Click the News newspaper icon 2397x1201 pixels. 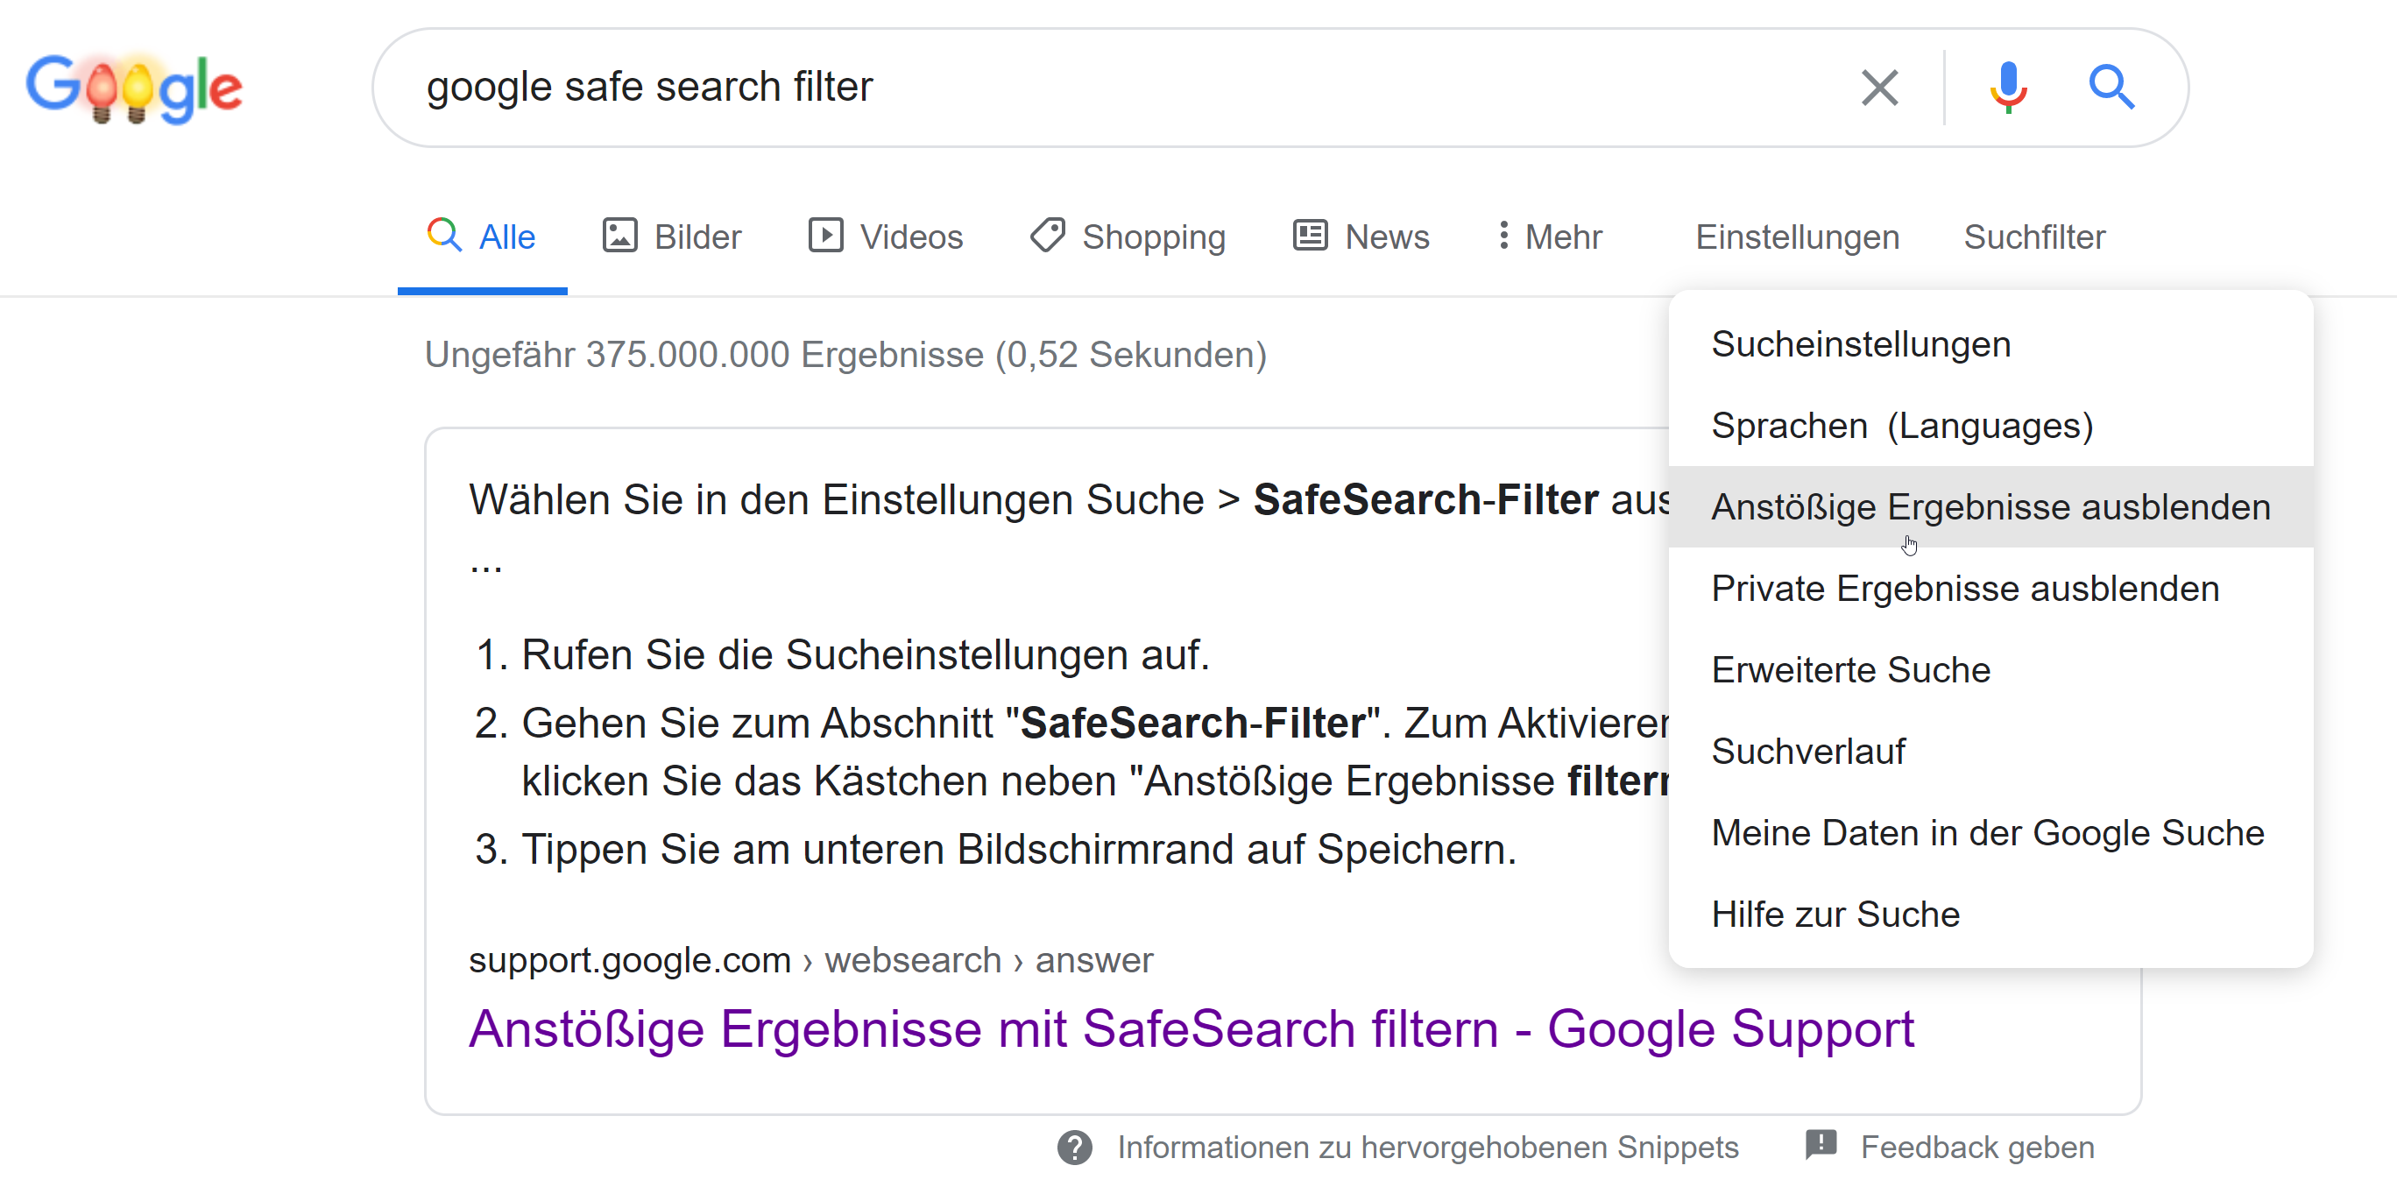[1307, 236]
